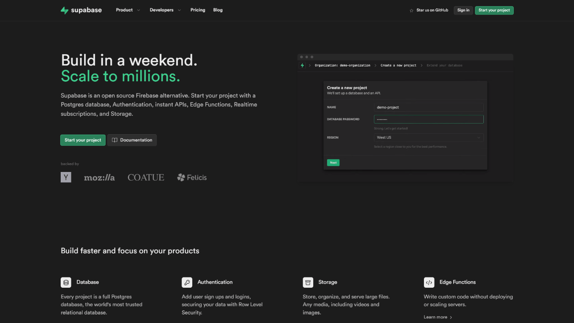Image resolution: width=574 pixels, height=323 pixels.
Task: Click the Edge Functions code icon
Action: pyautogui.click(x=429, y=282)
